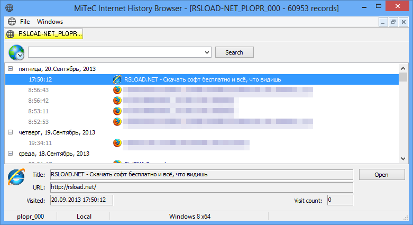The image size is (413, 225).
Task: Close the inner child window
Action: point(403,22)
